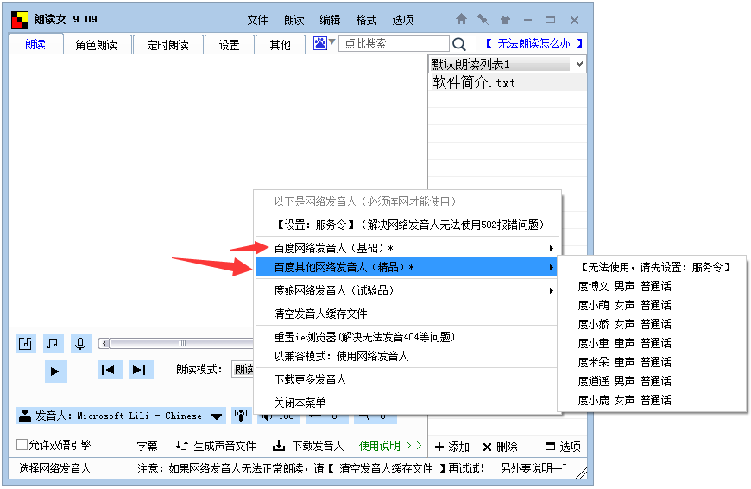Choose 关闭本菜单 menu item
This screenshot has height=489, width=751.
click(407, 403)
